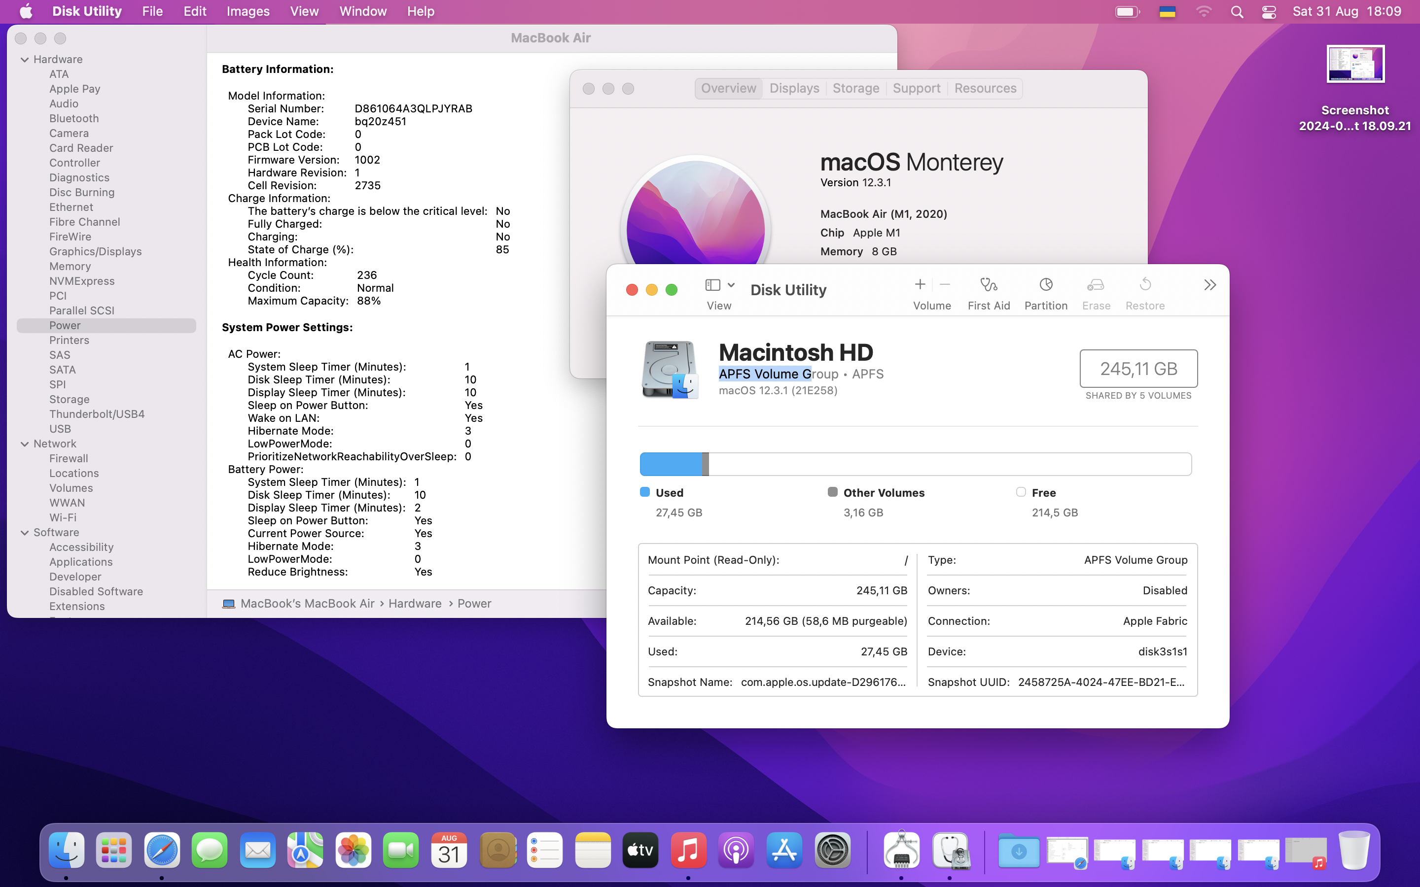
Task: Click MacBook's MacBook Air in the path bar
Action: [x=308, y=604]
